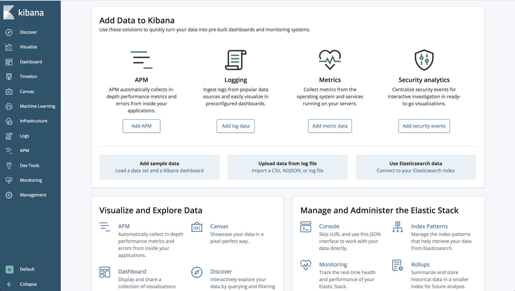Image resolution: width=515 pixels, height=291 pixels.
Task: Open Connect to your Elasticsearch index link
Action: point(416,171)
